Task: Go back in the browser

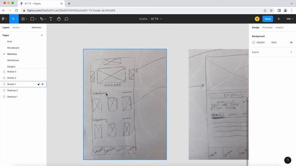Action: coord(4,11)
